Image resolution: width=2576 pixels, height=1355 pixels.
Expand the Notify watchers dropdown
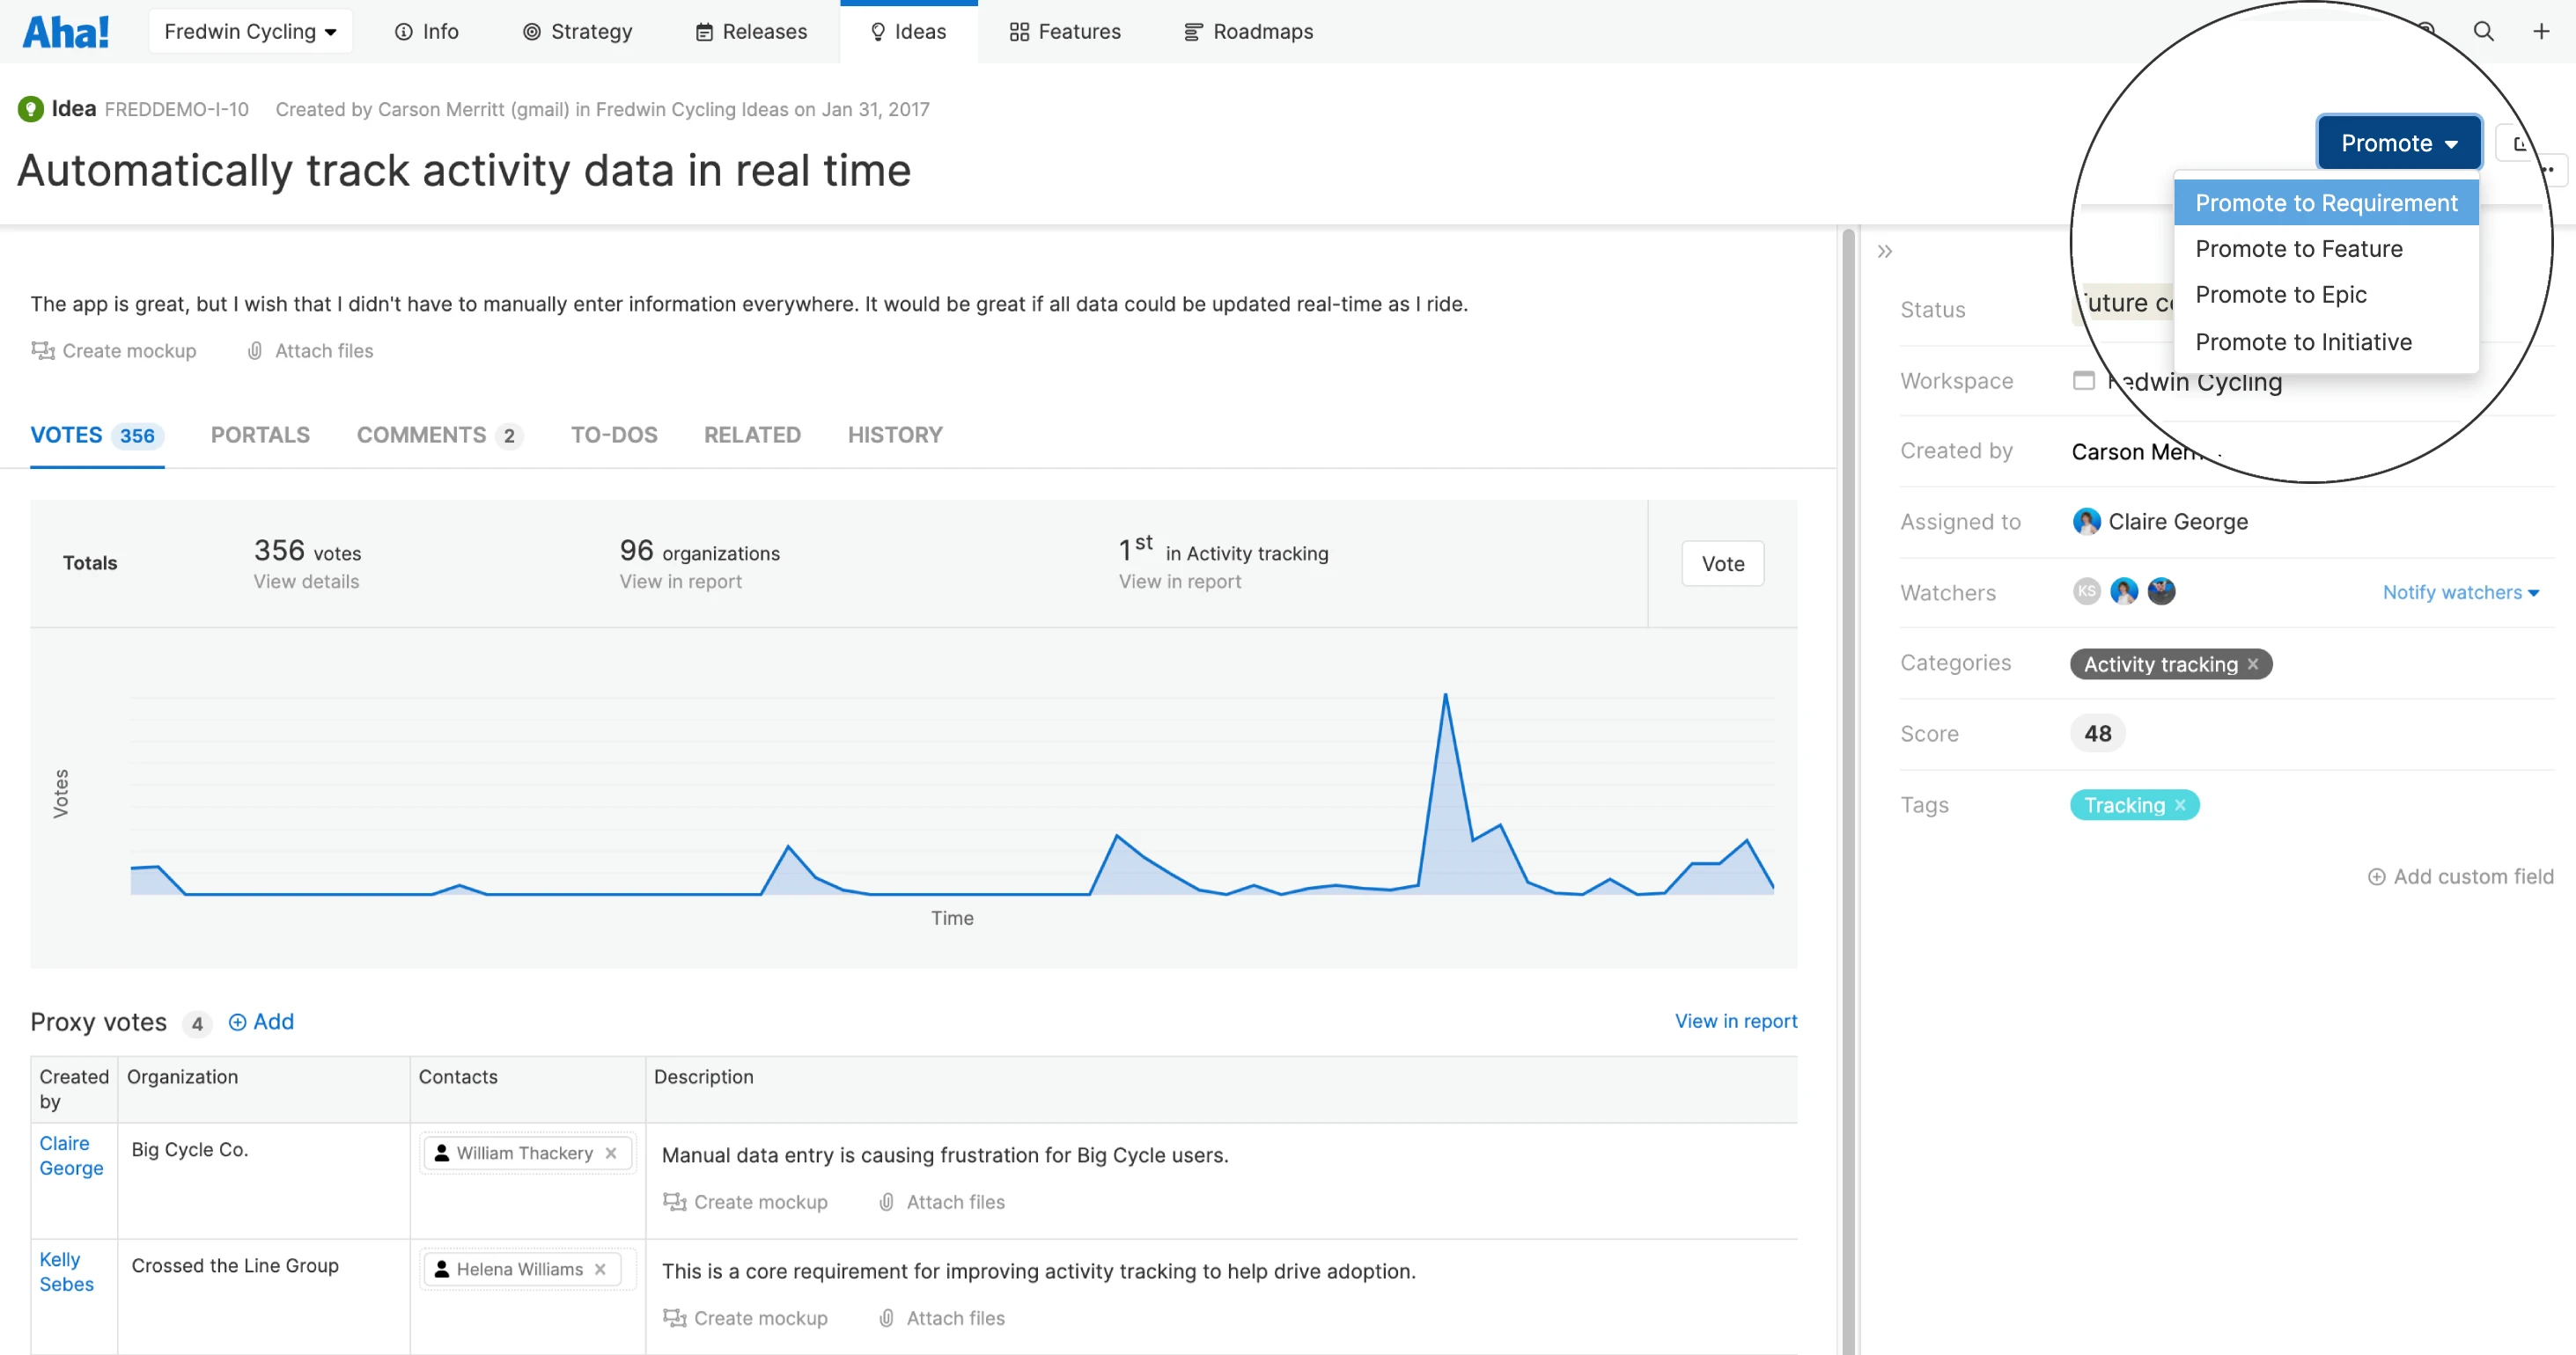[x=2460, y=592]
